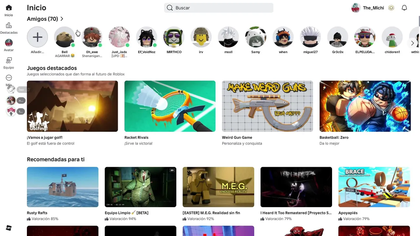420x236 pixels.
Task: Open friend EF_VoidNoz's avatar
Action: (x=146, y=37)
